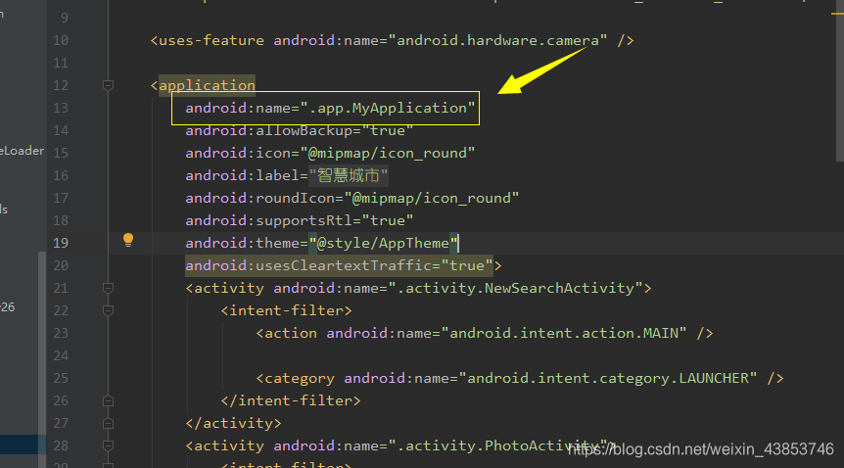Click fold end marker on line 27

[x=108, y=423]
